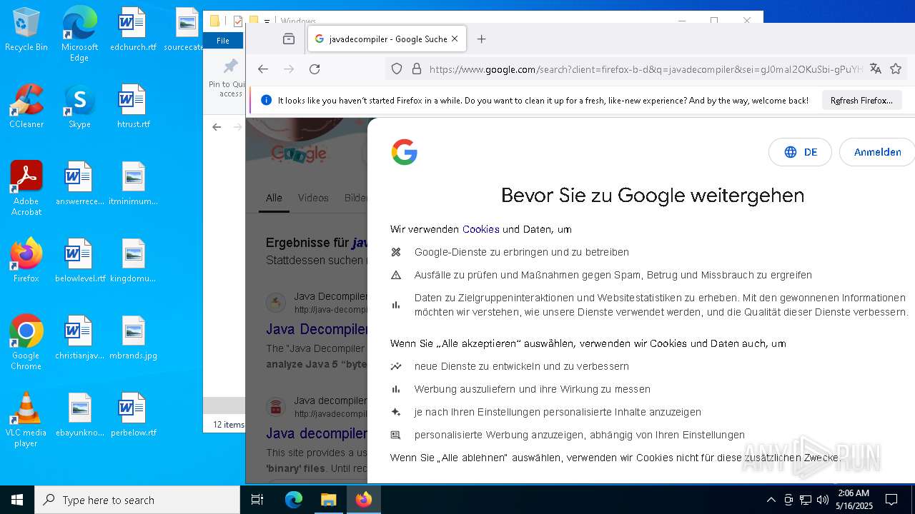Open DE language selector
Viewport: 915px width, 514px height.
800,152
